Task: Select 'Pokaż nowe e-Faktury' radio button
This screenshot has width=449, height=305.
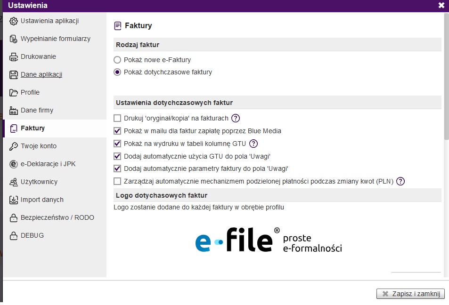Action: point(117,60)
